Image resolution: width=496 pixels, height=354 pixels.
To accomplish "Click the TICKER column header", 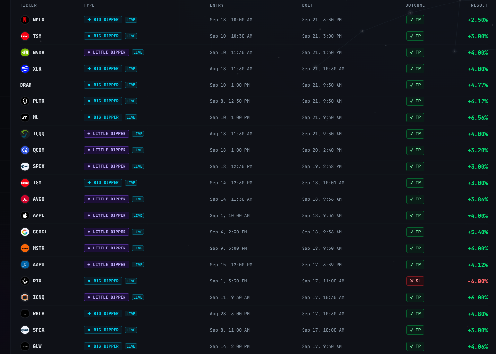I will [x=29, y=5].
